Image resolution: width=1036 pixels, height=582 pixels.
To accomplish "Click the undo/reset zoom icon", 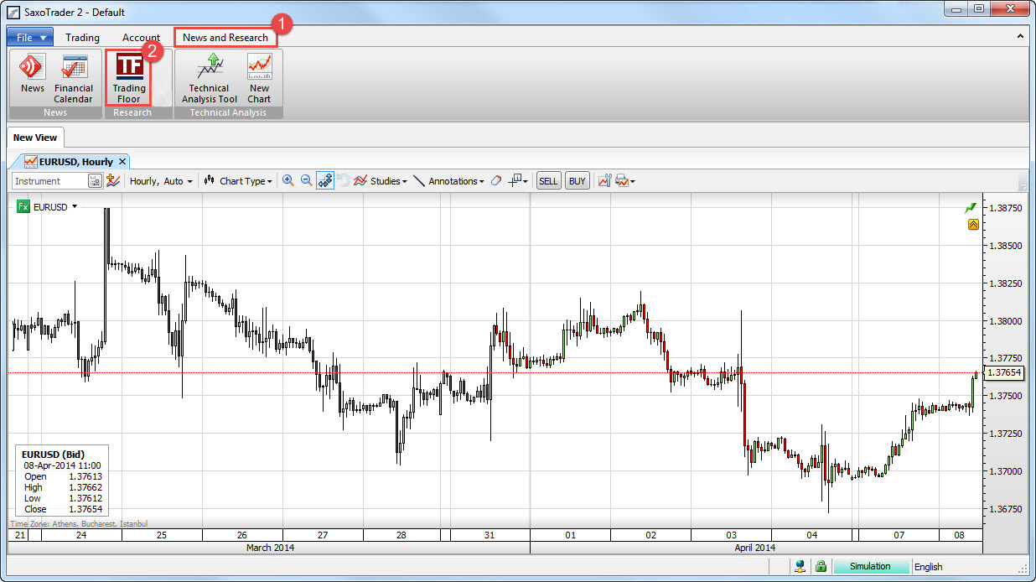I will (343, 180).
